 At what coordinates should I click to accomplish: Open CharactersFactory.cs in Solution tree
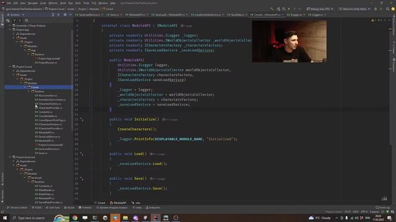point(49,104)
